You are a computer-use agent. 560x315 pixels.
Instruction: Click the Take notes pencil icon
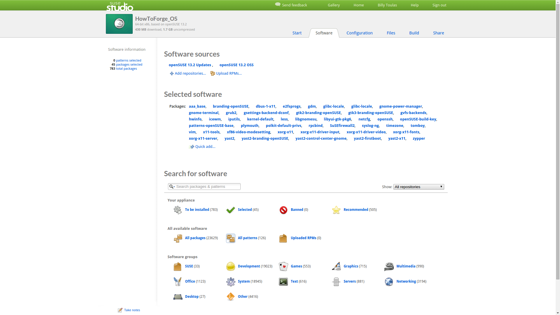pos(120,310)
